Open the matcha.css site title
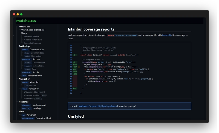This screenshot has height=133, width=219. [26, 21]
